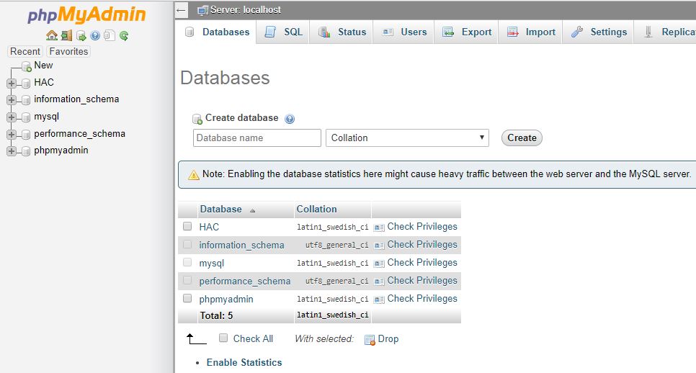Click the performance_schema cylinder icon in the tree
The width and height of the screenshot is (696, 373).
click(26, 134)
